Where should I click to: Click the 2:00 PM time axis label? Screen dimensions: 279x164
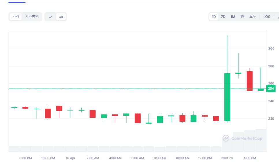point(227,158)
